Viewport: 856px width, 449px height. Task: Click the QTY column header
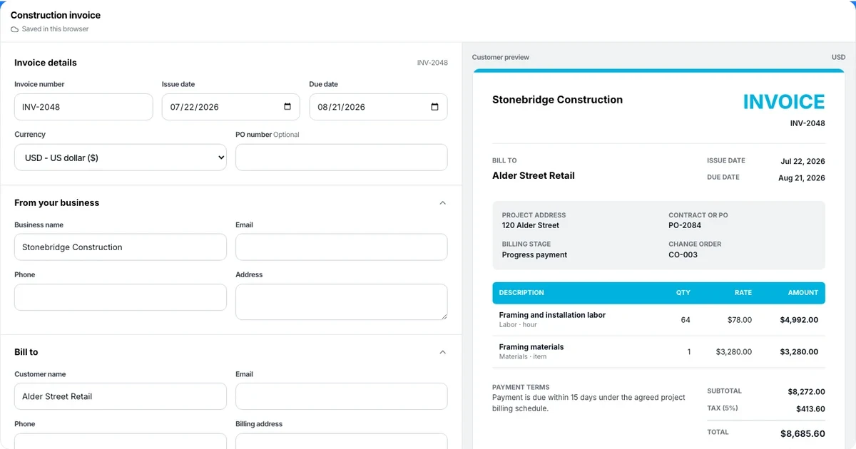[x=683, y=293]
